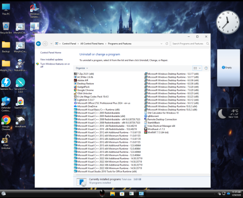Select Remote Desktop Connection entry
Screen dimensions: 243x198
pyautogui.click(x=160, y=119)
